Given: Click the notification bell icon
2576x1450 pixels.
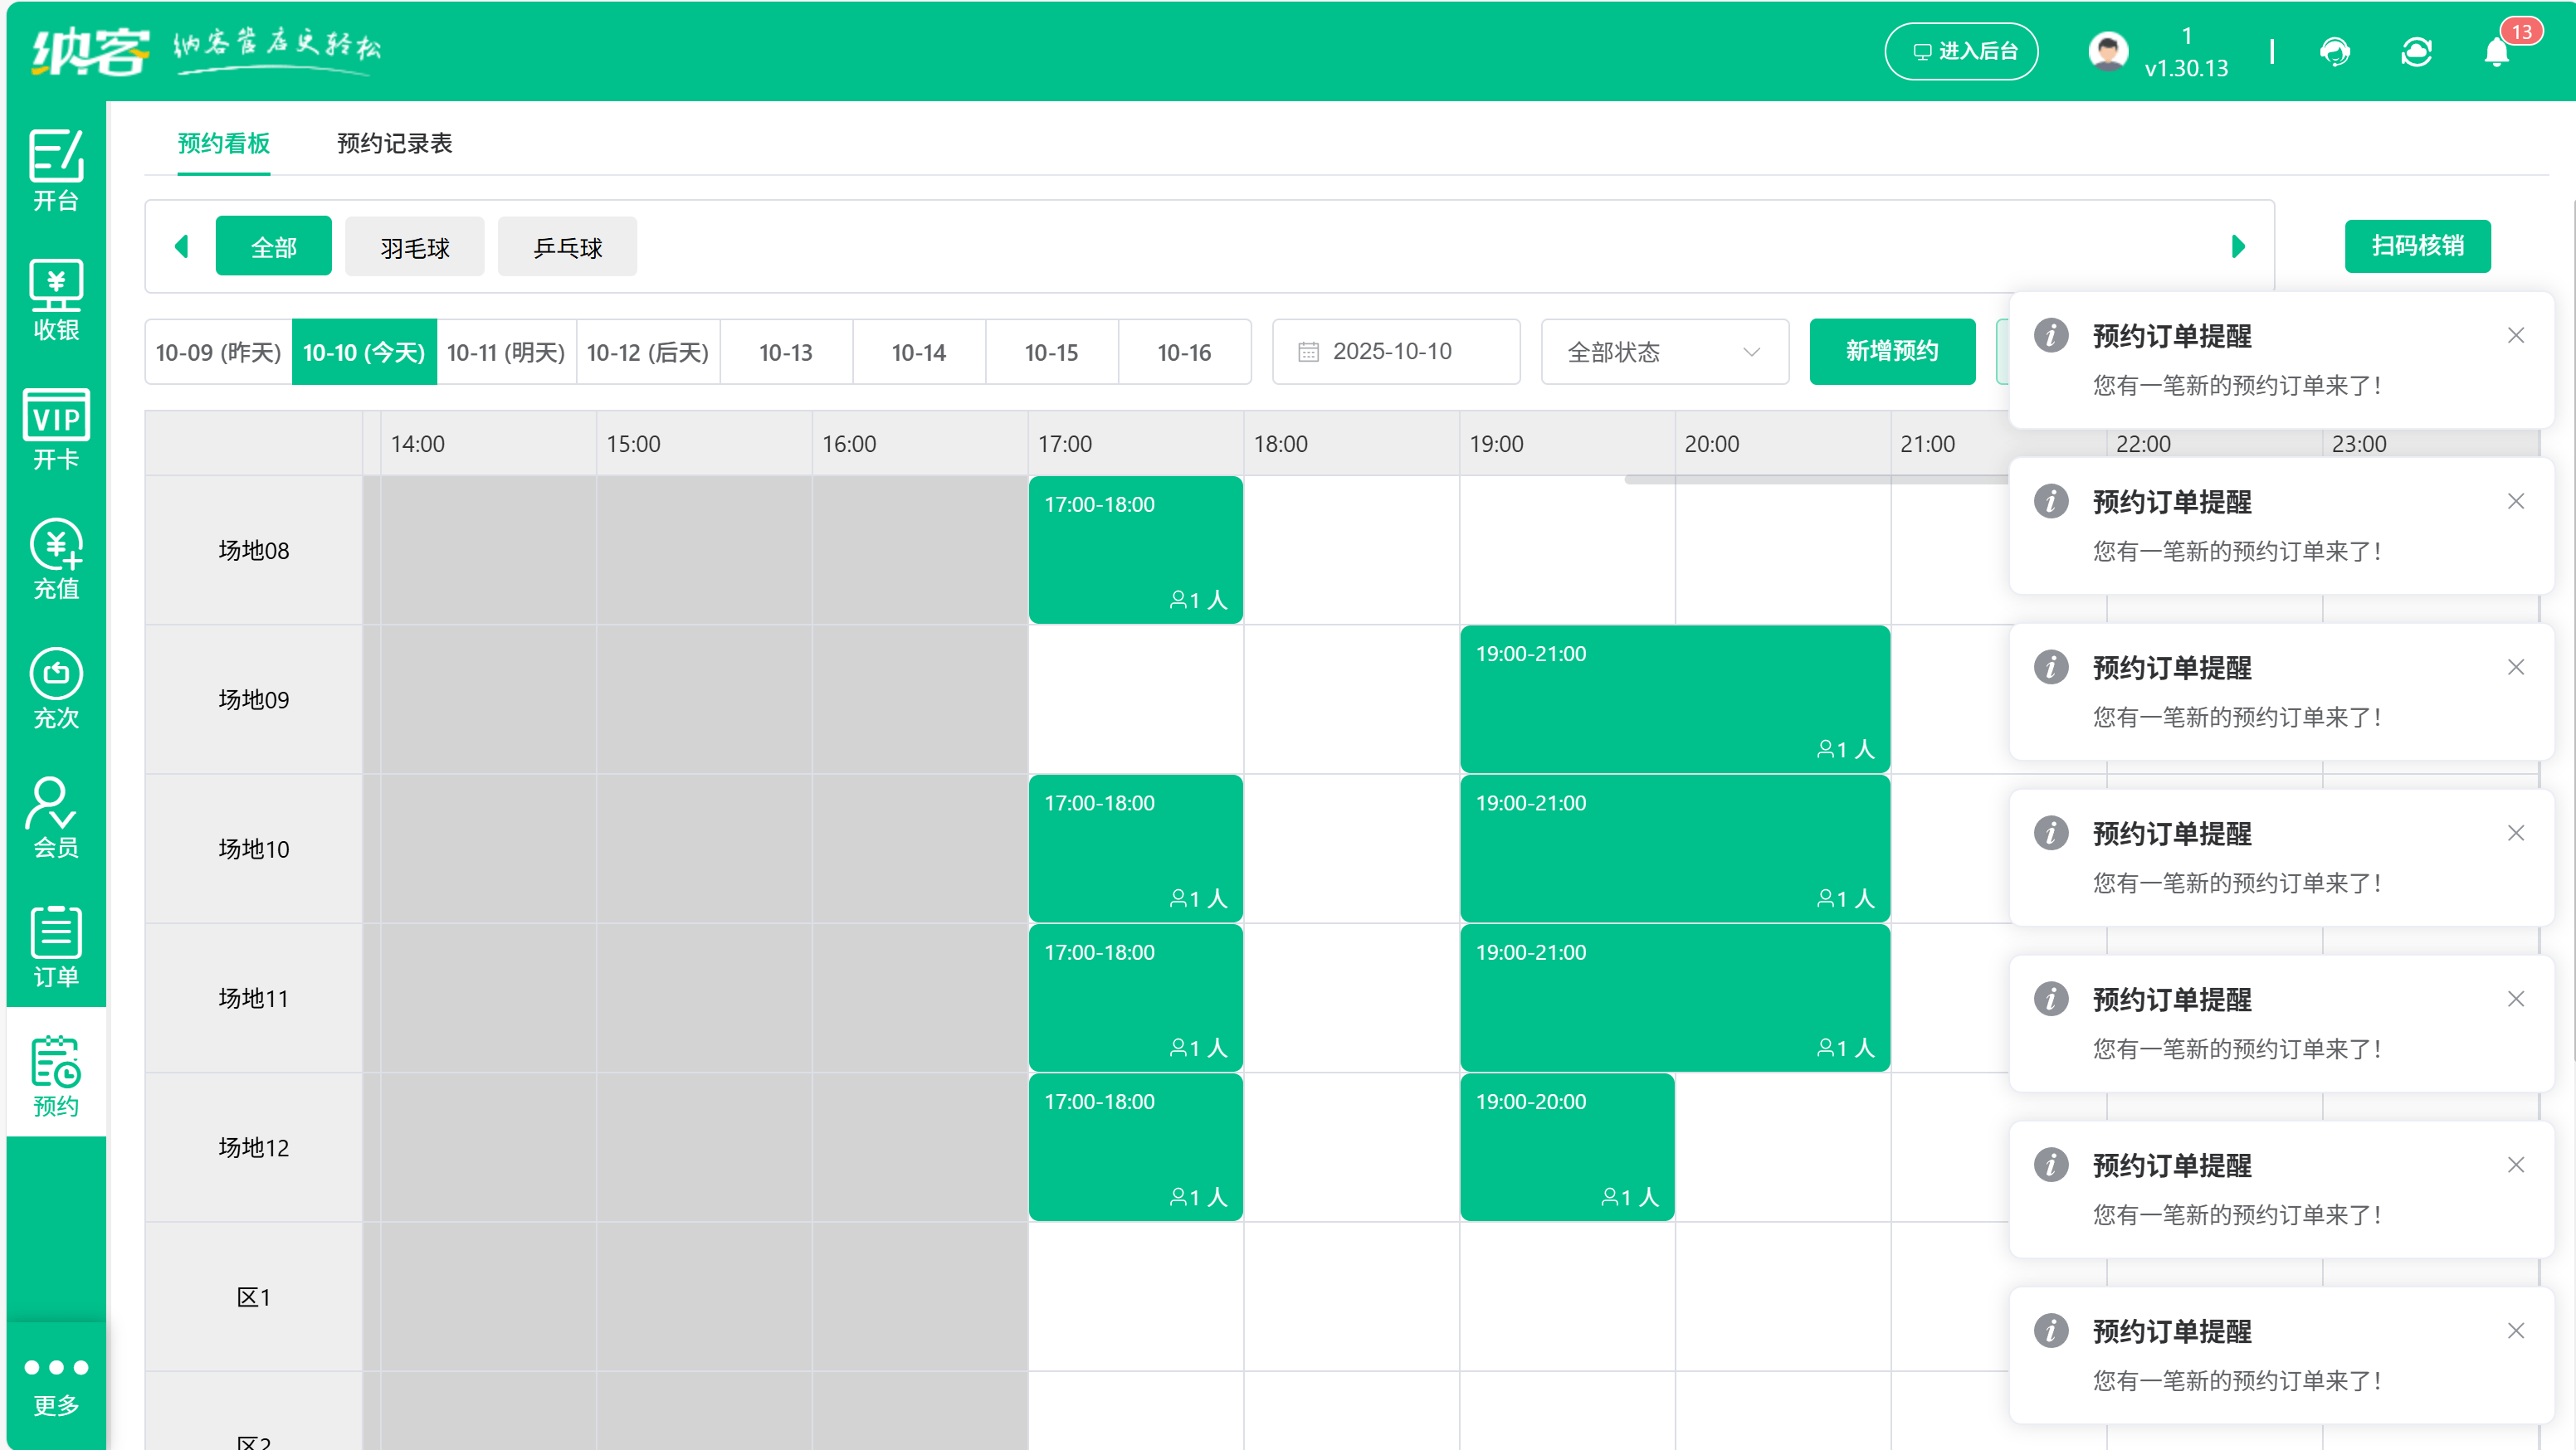Looking at the screenshot, I should pos(2496,52).
